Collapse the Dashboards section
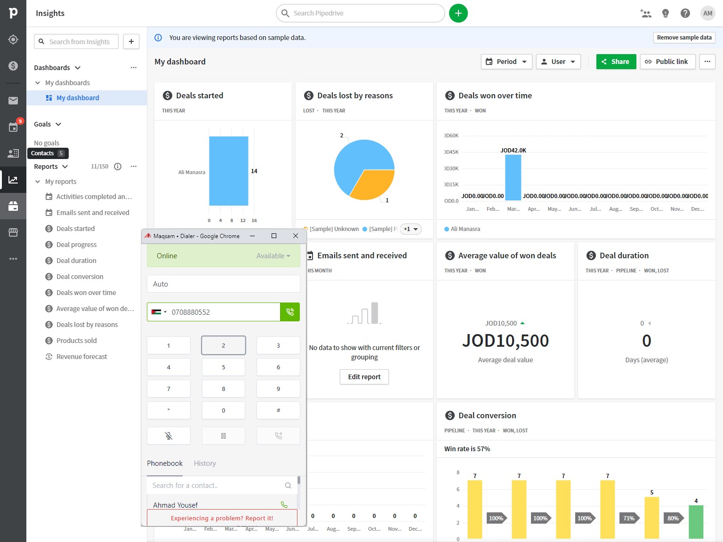Viewport: 723px width, 542px height. tap(78, 68)
